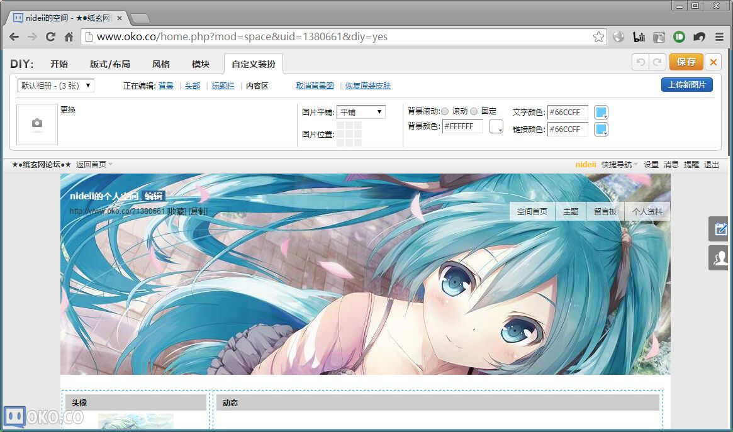Click the 上传新图片 upload button
733x432 pixels.
pos(686,84)
